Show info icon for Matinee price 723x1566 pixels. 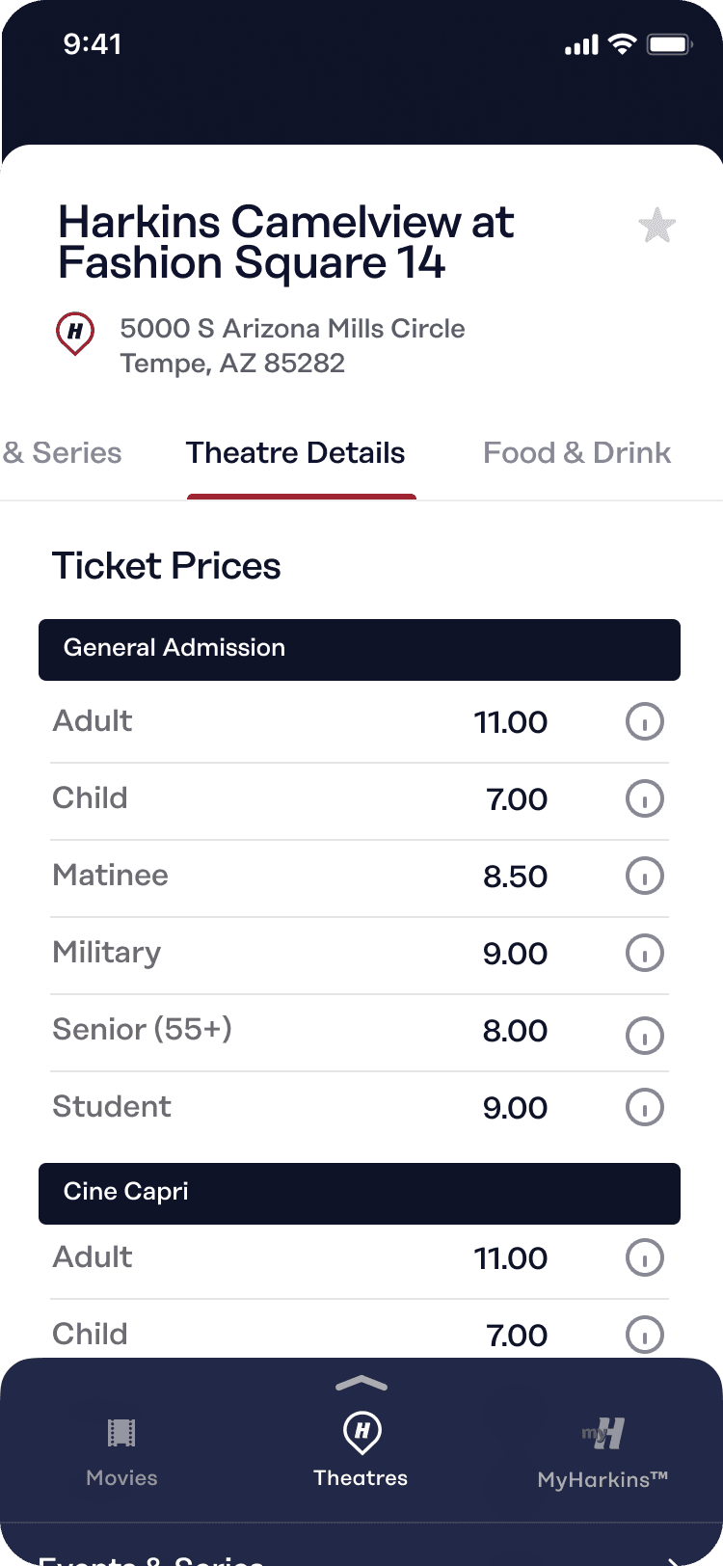point(645,876)
